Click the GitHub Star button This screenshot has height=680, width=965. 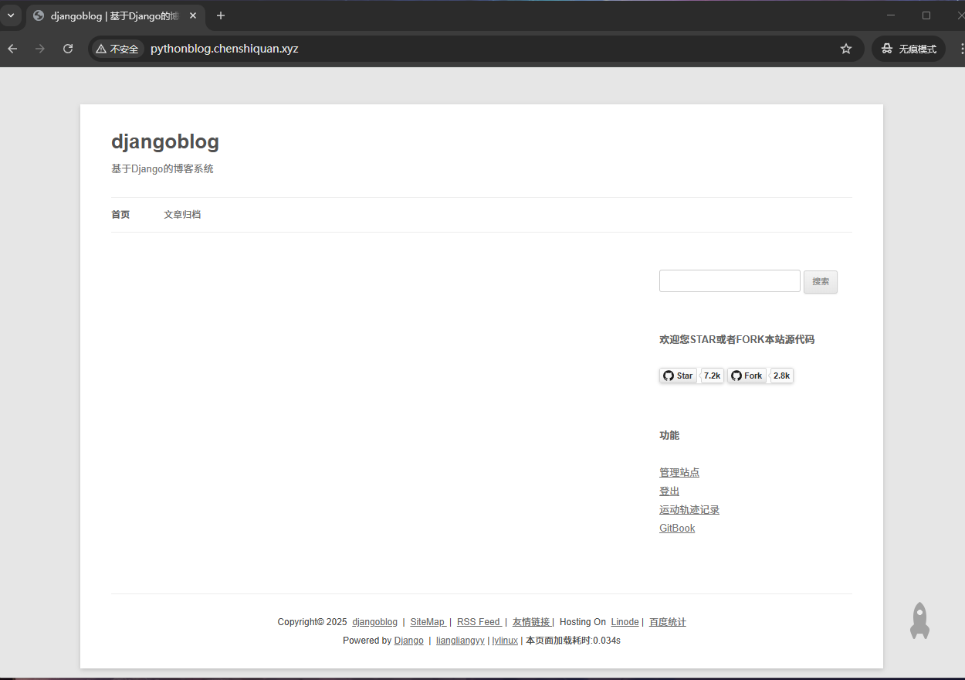click(x=678, y=376)
